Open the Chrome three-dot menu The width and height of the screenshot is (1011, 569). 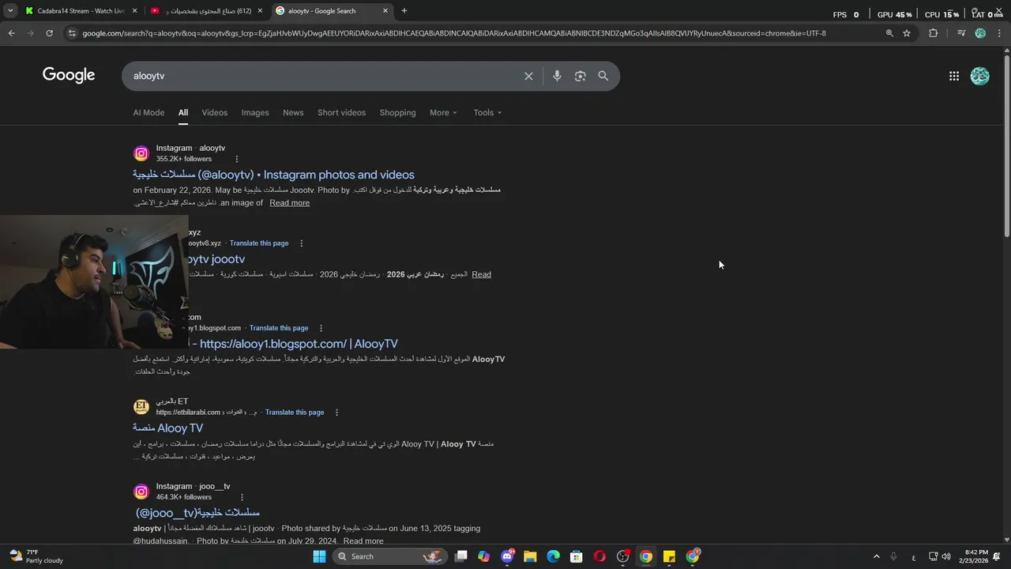pyautogui.click(x=999, y=33)
